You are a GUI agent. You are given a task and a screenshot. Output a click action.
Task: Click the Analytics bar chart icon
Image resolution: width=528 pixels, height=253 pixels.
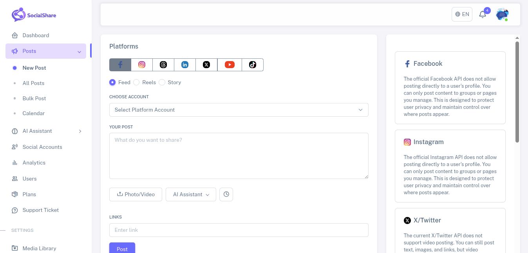point(15,163)
